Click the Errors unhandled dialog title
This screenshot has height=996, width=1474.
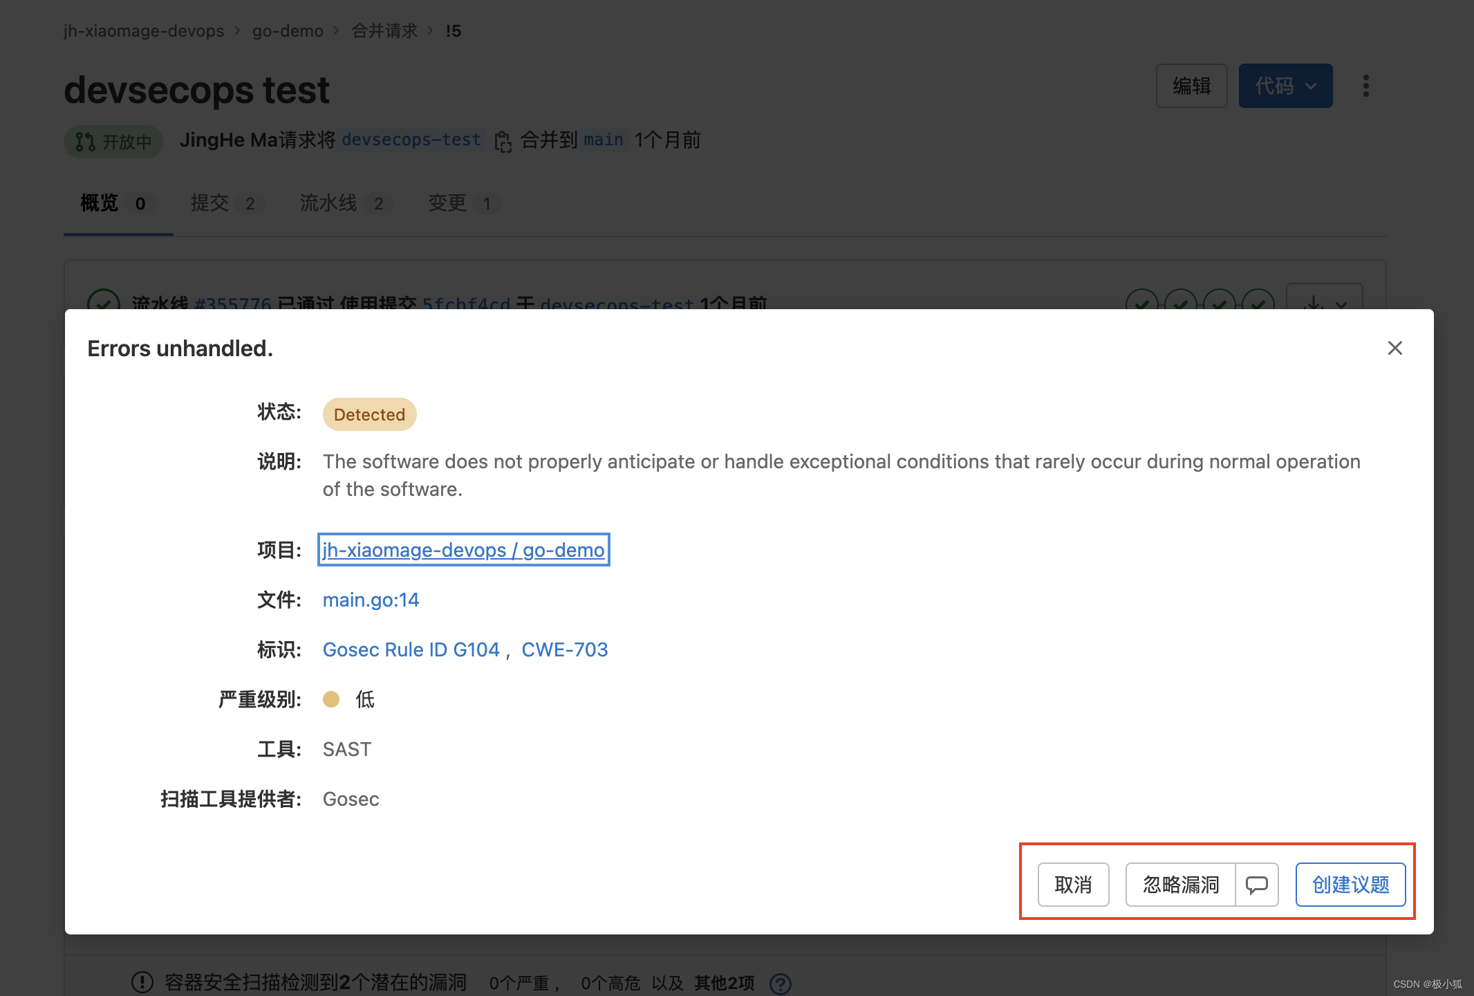(180, 349)
